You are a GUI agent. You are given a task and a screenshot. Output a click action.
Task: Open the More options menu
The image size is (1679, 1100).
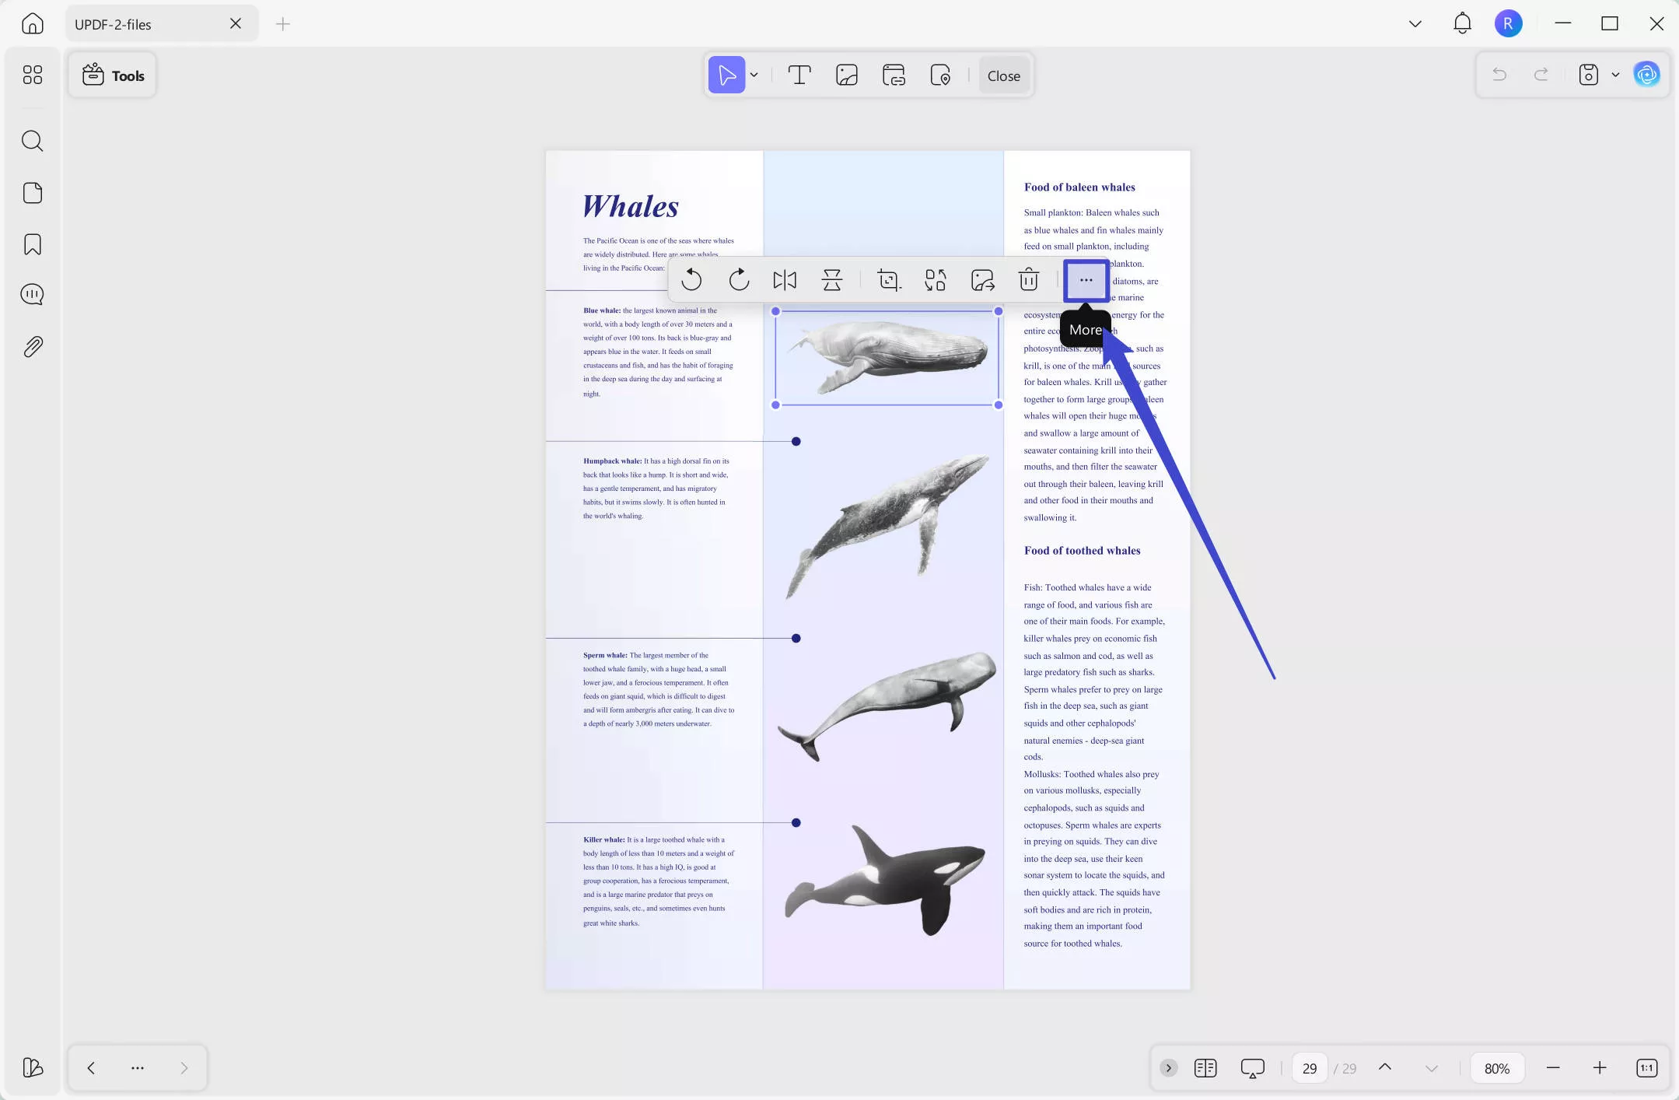(1086, 280)
